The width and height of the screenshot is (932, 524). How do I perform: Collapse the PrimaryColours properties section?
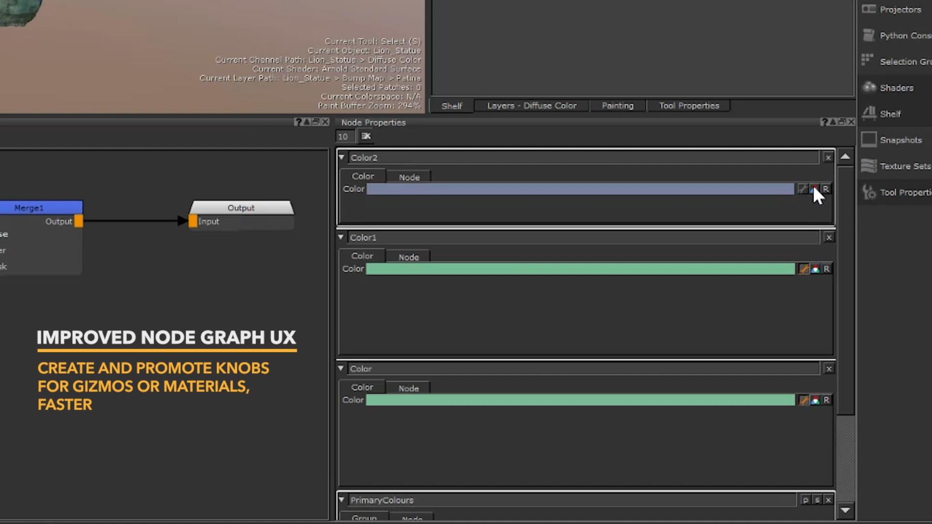(x=342, y=500)
